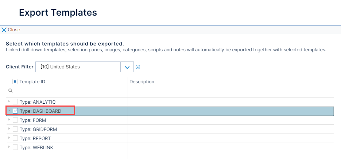The width and height of the screenshot is (341, 159).
Task: Click the search magnifier icon in filter row
Action: tap(11, 91)
